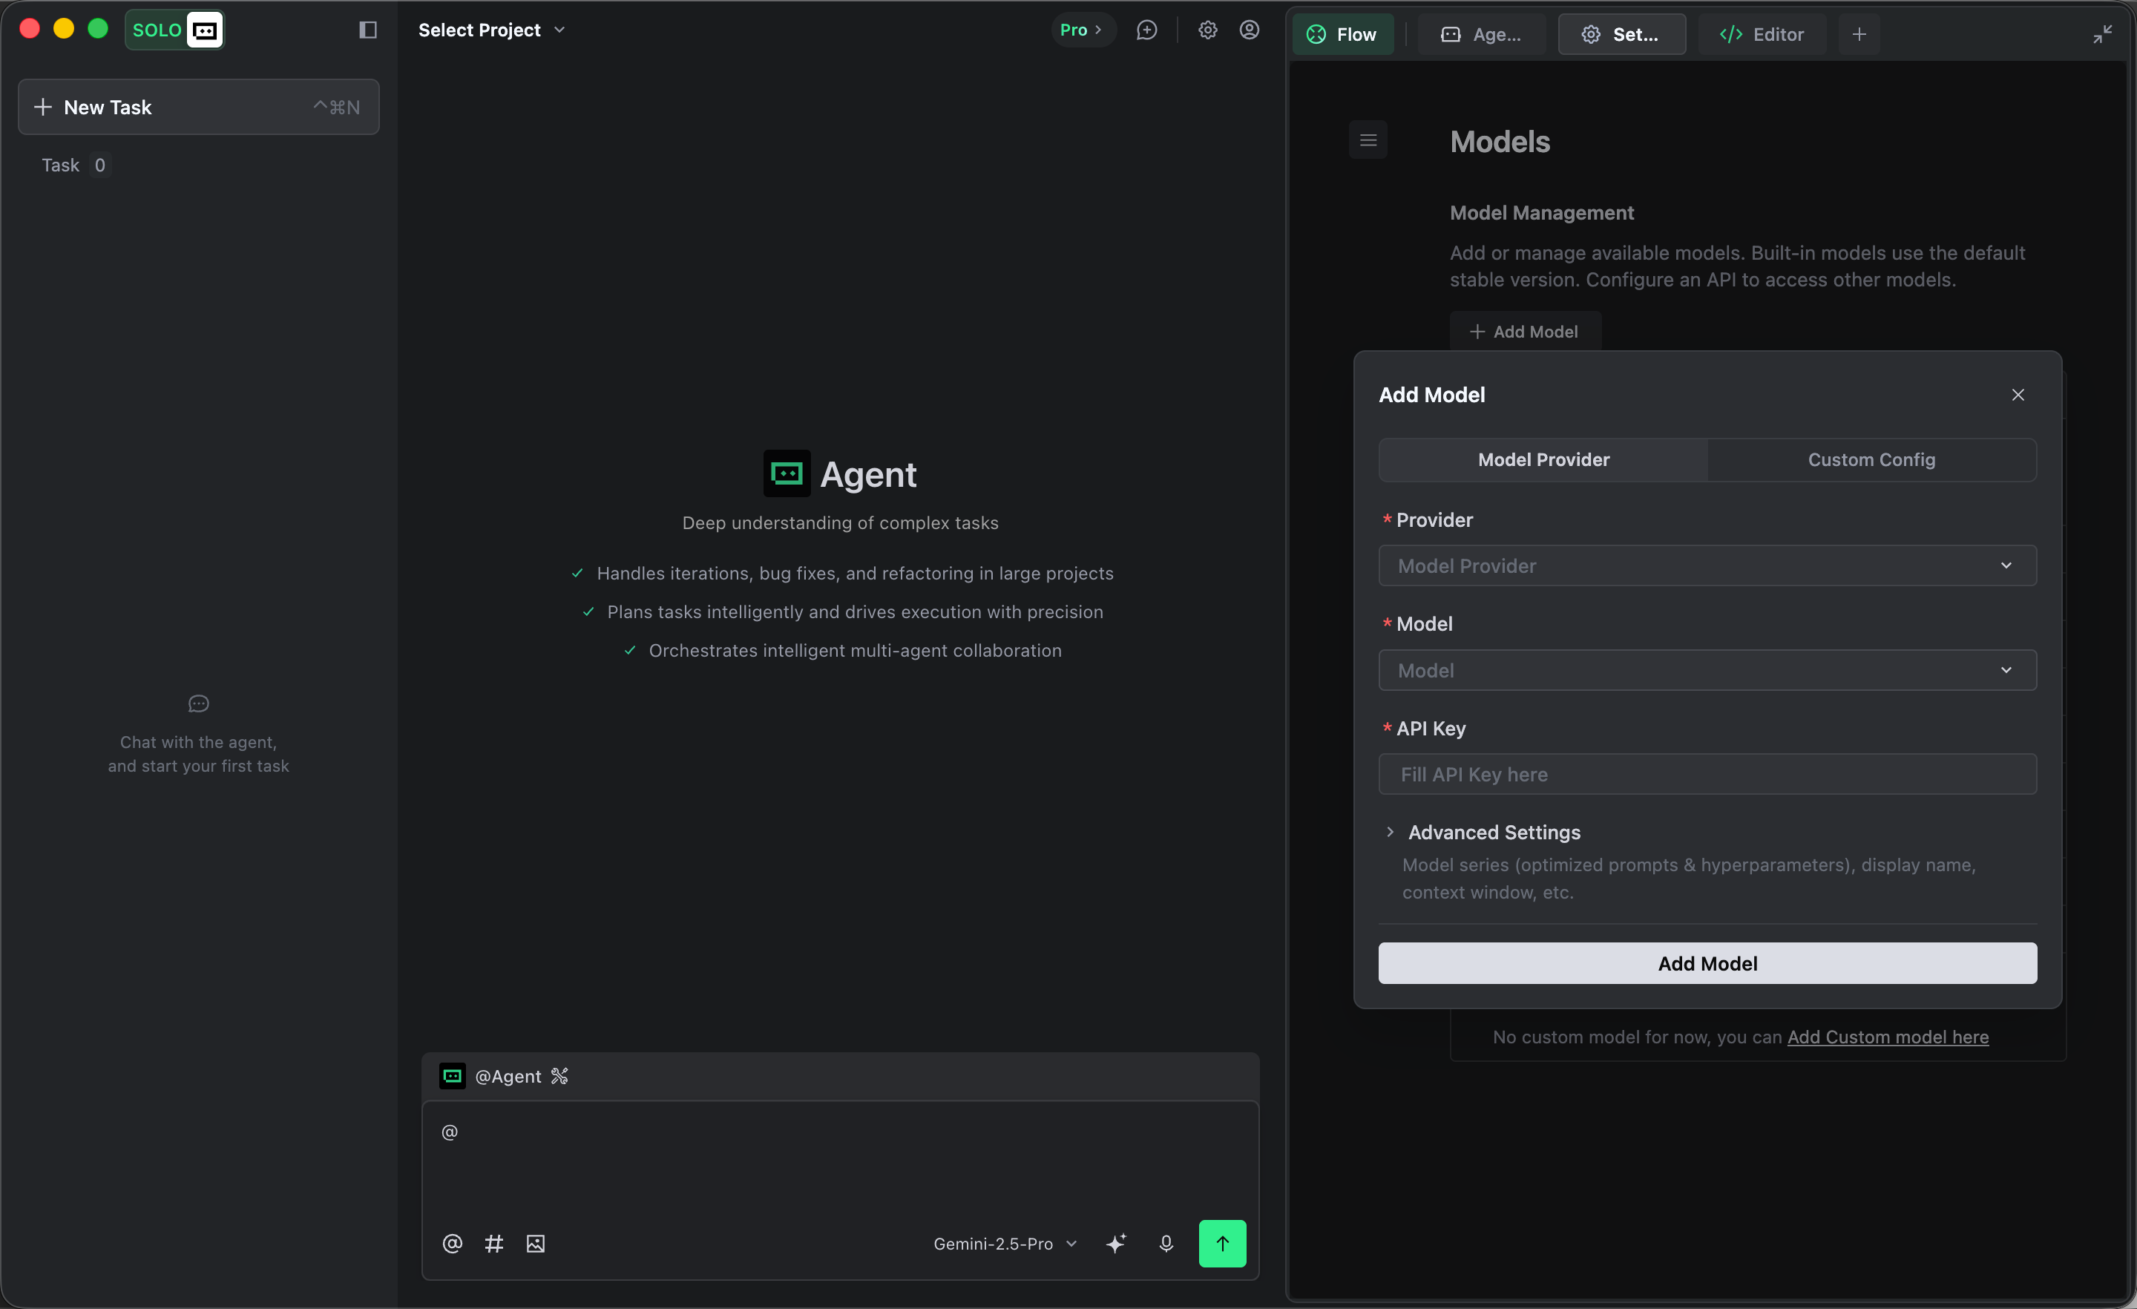Click the Add Model button under Model Management
Image resolution: width=2137 pixels, height=1309 pixels.
(1525, 332)
